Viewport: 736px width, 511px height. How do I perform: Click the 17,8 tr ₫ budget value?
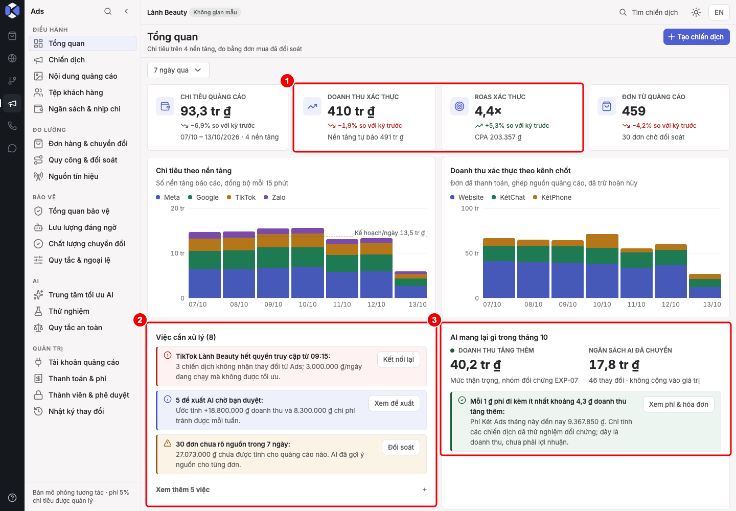[x=614, y=365]
